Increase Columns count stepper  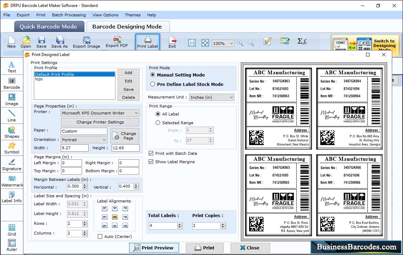(x=85, y=232)
